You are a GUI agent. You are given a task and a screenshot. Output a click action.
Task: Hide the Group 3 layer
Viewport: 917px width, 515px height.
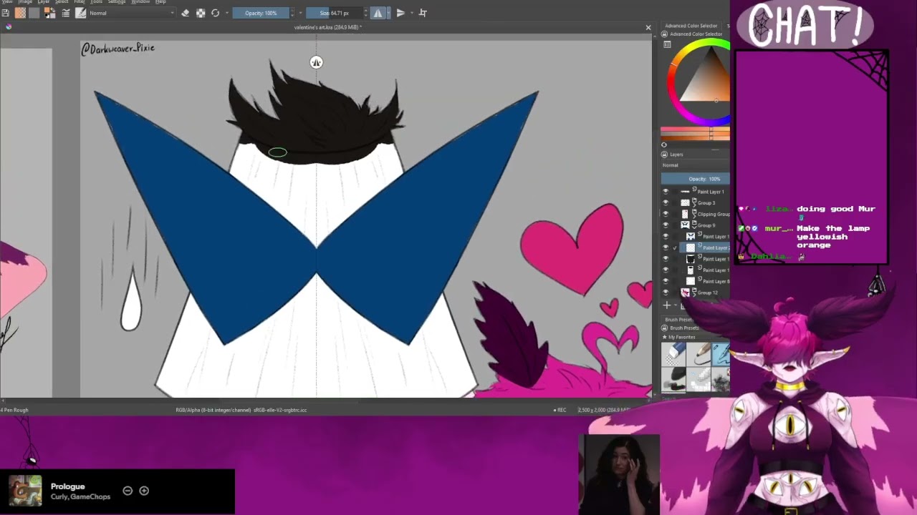666,203
